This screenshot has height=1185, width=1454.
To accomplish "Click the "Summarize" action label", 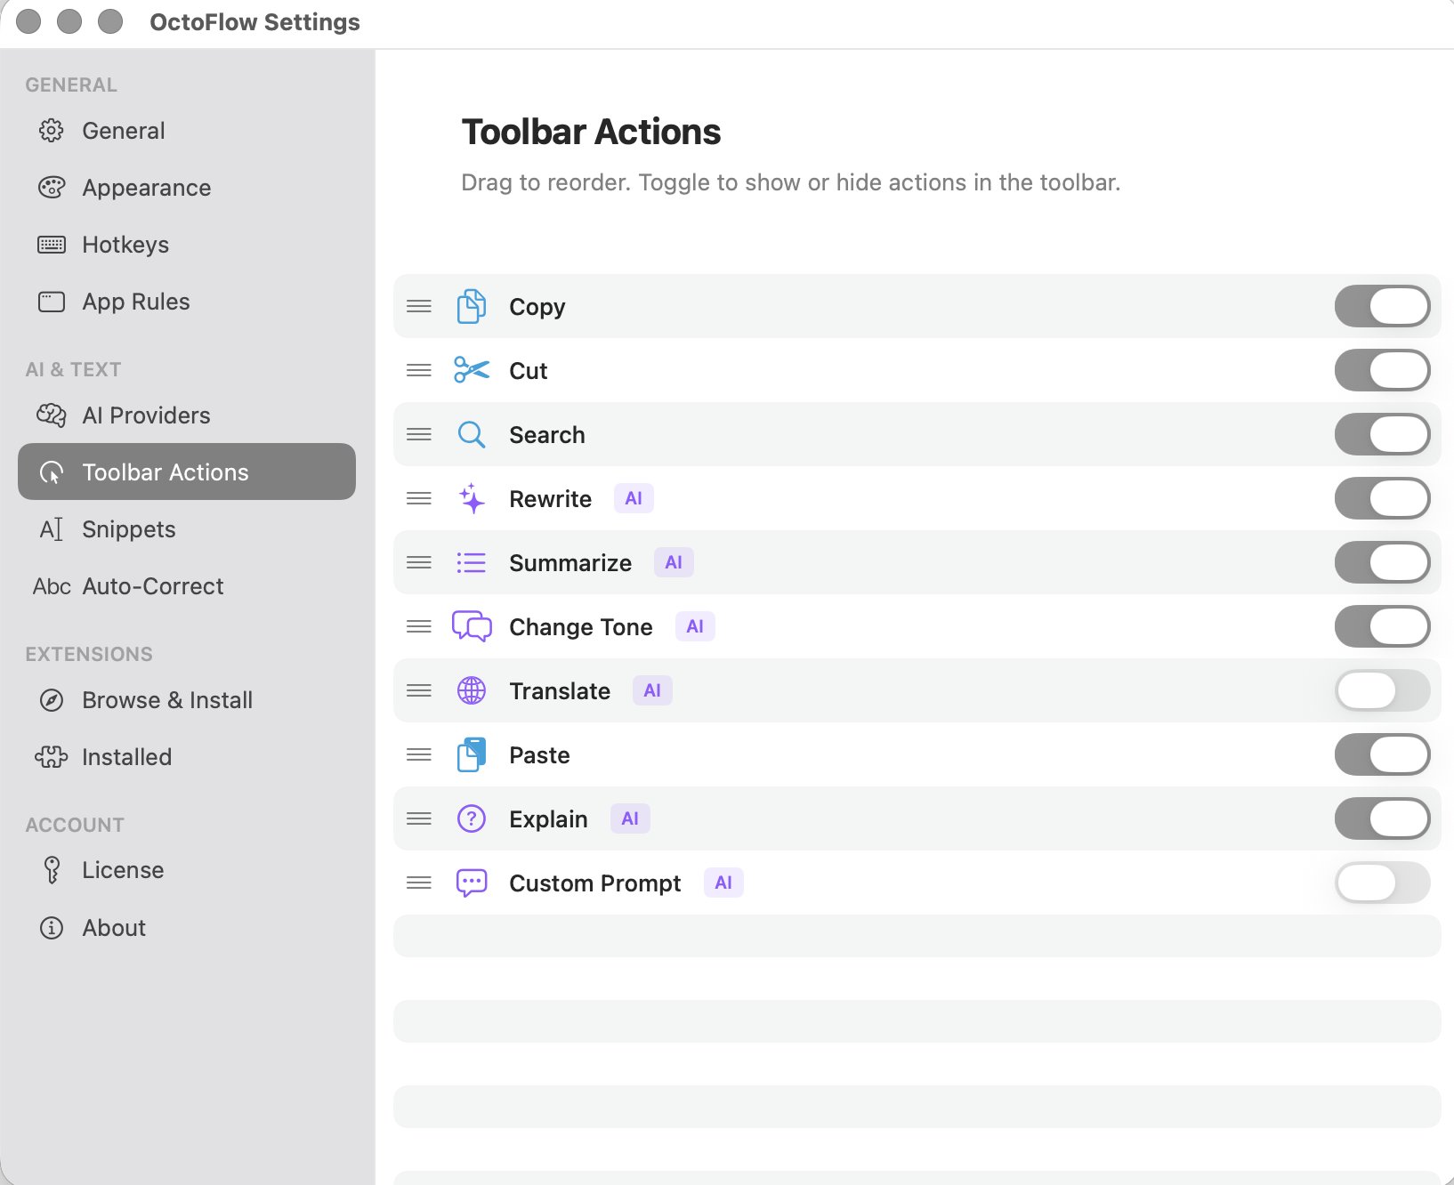I will (x=570, y=563).
